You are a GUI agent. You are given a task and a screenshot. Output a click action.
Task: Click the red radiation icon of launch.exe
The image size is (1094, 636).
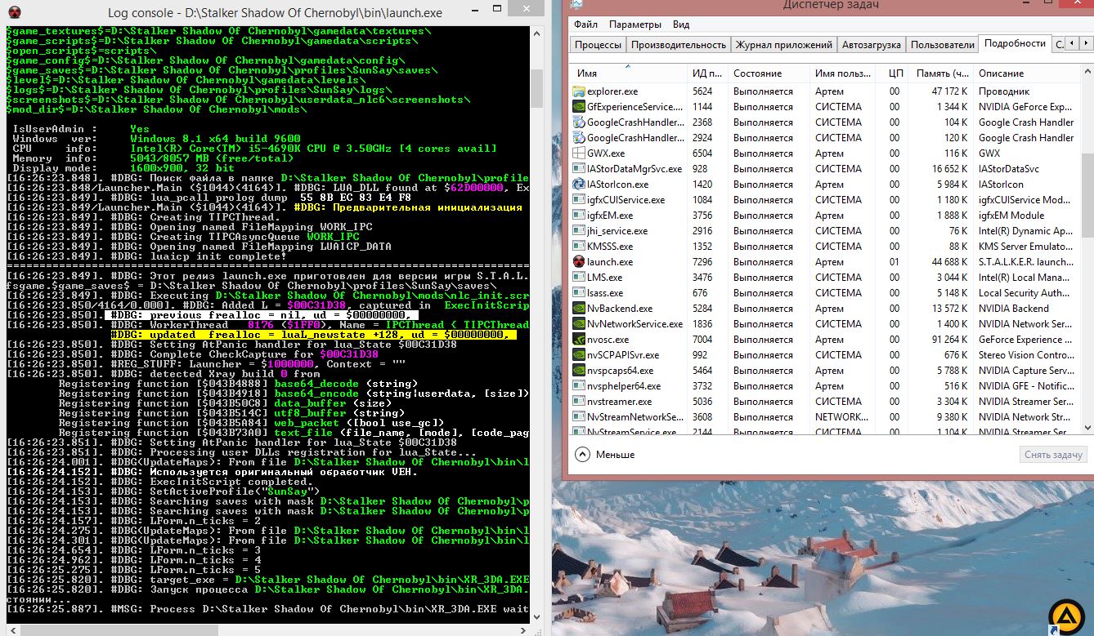[x=579, y=262]
